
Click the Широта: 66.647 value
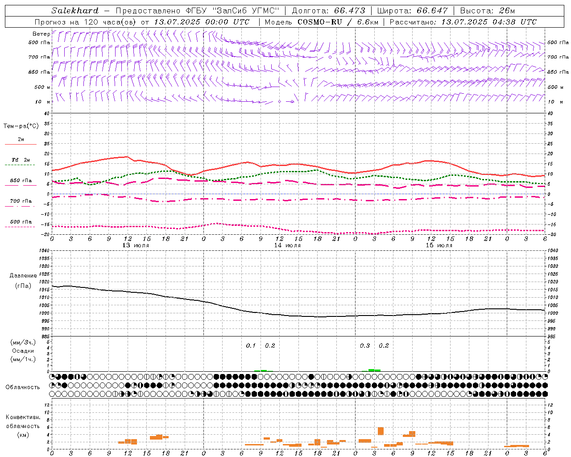coord(412,11)
